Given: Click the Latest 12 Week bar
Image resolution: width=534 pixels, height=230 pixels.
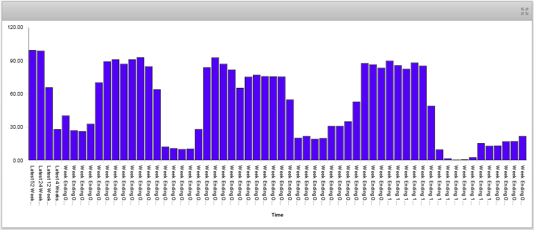Looking at the screenshot, I should click(49, 124).
